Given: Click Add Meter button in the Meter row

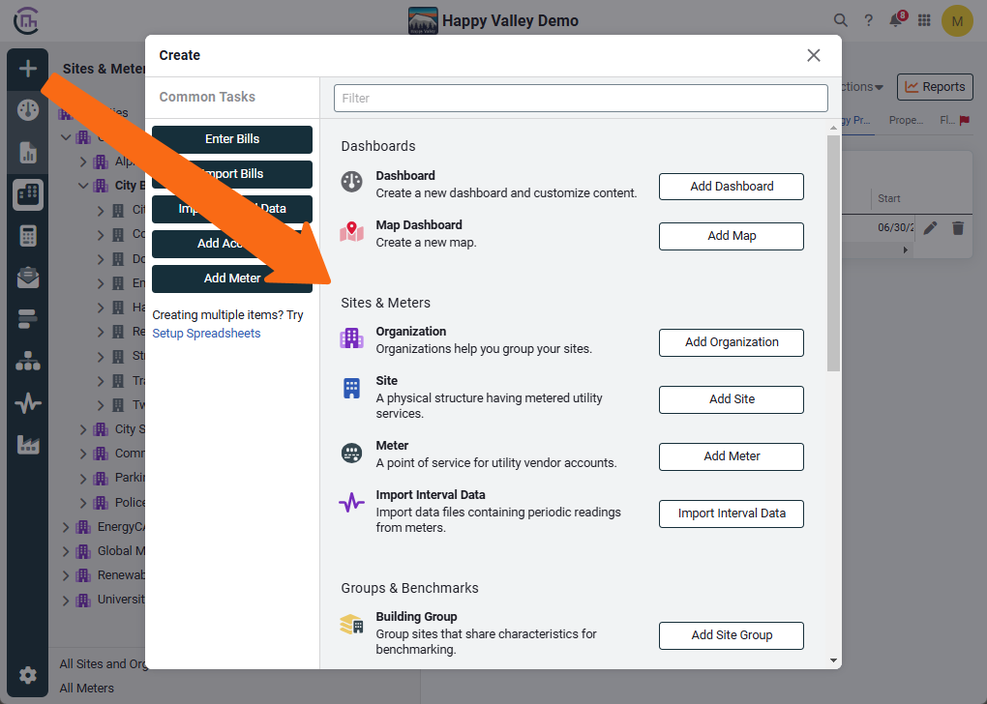Looking at the screenshot, I should tap(732, 456).
